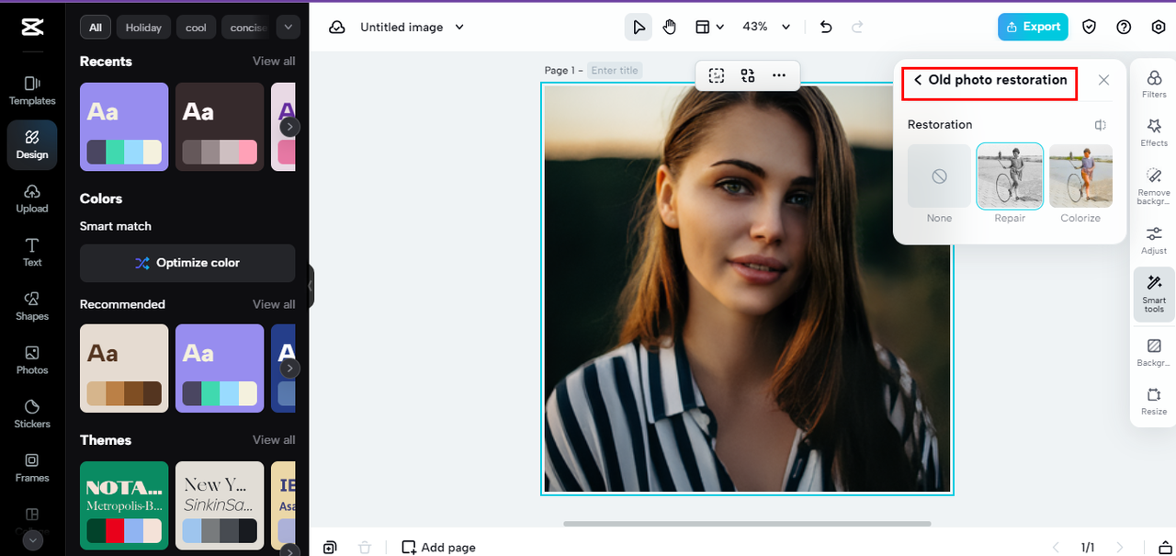Open the Remove background tool

coord(1154,186)
